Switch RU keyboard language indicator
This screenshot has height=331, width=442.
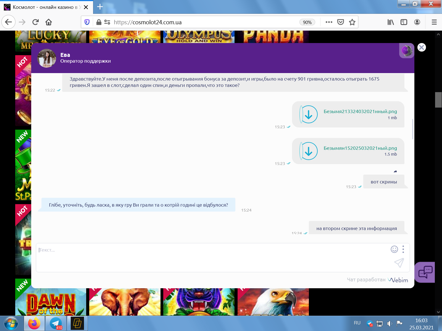click(357, 323)
